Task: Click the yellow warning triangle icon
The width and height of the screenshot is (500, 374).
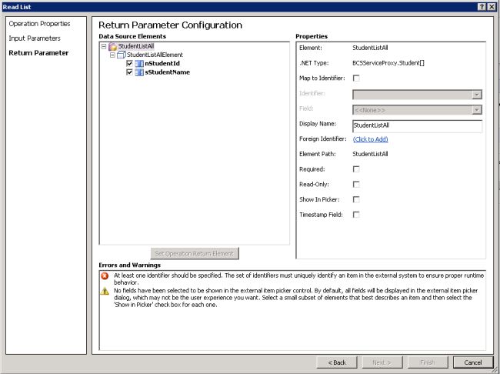Action: [105, 291]
